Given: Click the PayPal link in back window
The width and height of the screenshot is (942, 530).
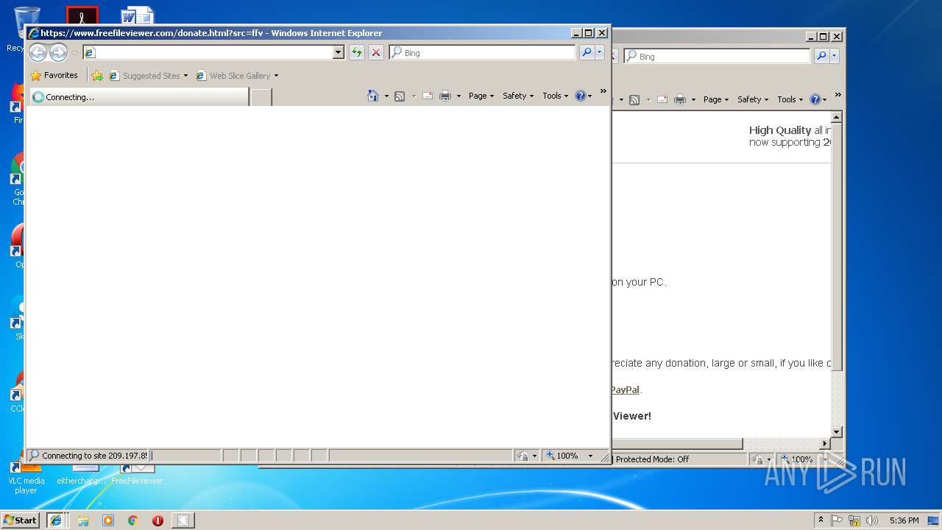Looking at the screenshot, I should click(626, 389).
